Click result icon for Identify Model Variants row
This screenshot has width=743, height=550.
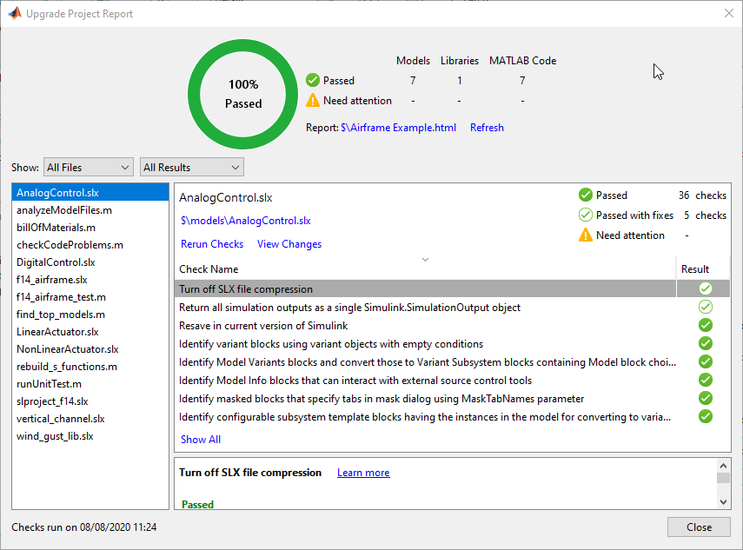pos(705,362)
